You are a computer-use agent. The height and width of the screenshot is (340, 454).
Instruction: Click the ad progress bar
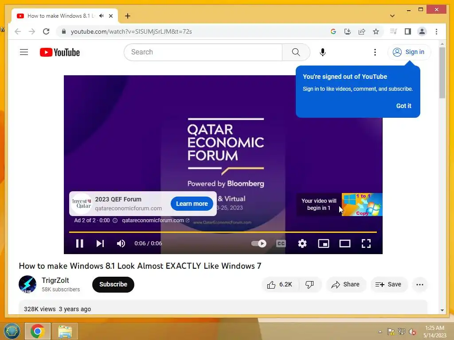point(223,232)
